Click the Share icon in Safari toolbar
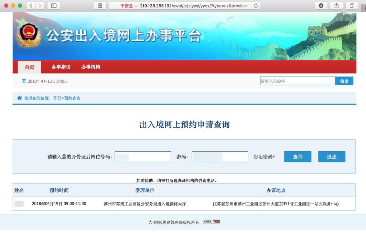The height and width of the screenshot is (233, 366). pyautogui.click(x=336, y=5)
